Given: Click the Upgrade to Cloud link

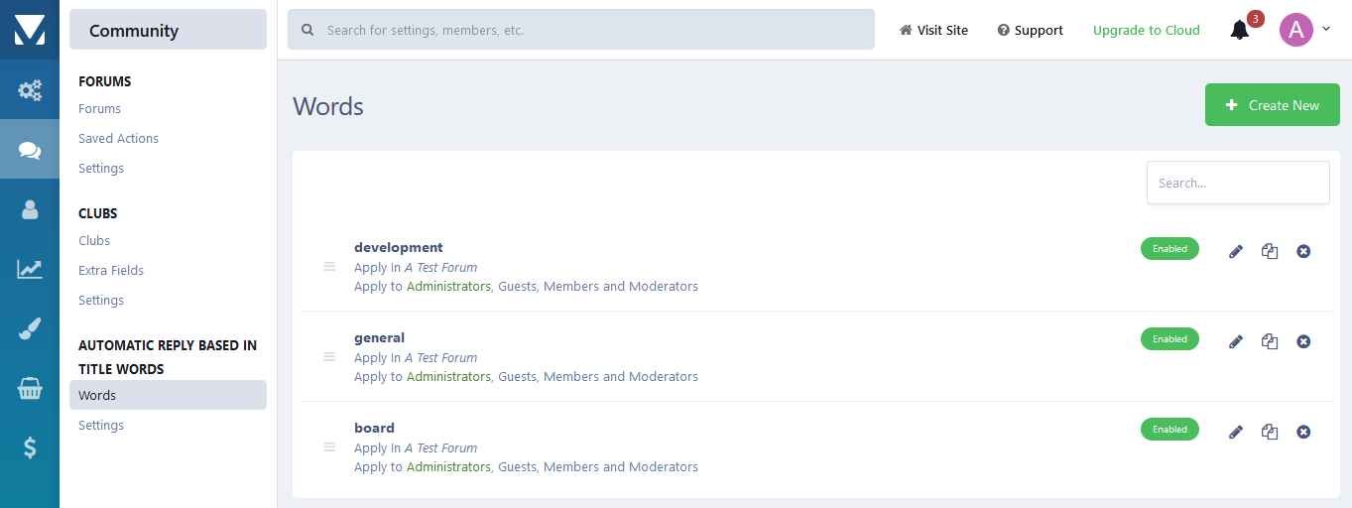Looking at the screenshot, I should pos(1146,31).
